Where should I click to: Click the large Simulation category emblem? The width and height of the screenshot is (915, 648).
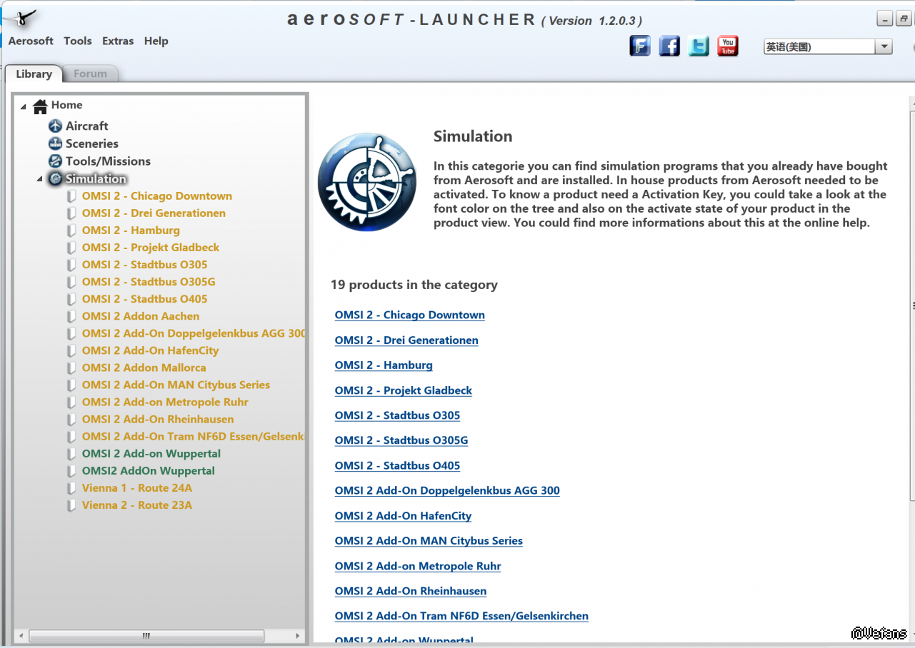[367, 182]
